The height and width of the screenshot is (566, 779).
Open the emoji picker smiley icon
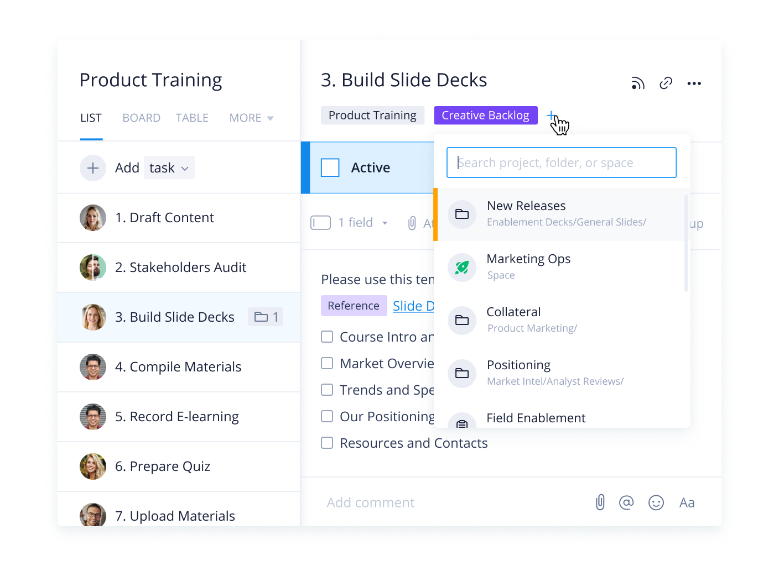[656, 502]
